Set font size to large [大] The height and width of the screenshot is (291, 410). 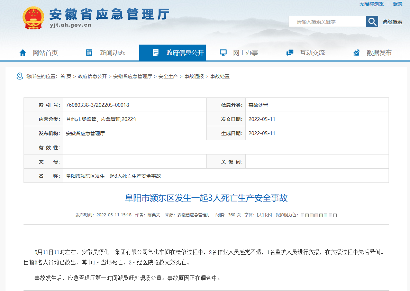(x=260, y=215)
